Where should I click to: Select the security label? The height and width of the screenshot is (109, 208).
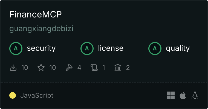click(x=41, y=48)
